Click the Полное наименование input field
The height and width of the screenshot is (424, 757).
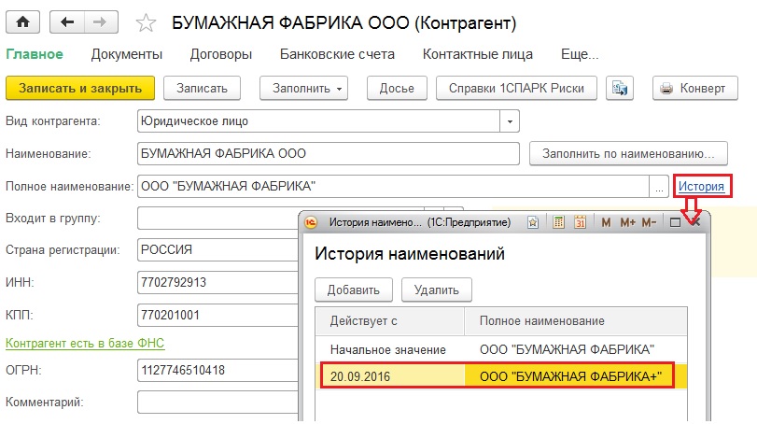pyautogui.click(x=394, y=187)
